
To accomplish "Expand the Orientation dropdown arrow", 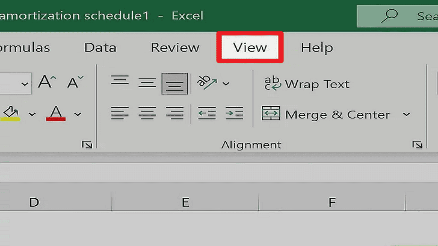I will coord(226,84).
